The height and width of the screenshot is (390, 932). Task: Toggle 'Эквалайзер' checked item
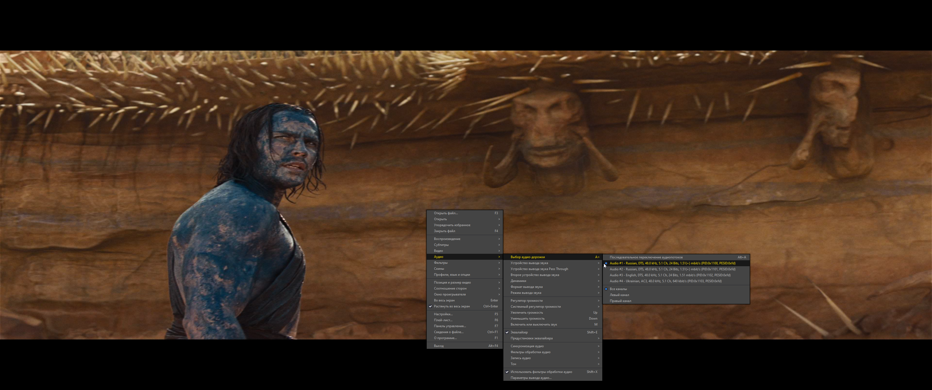pos(553,332)
